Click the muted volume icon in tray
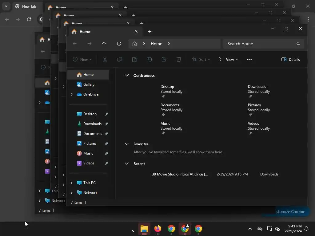 [277, 229]
